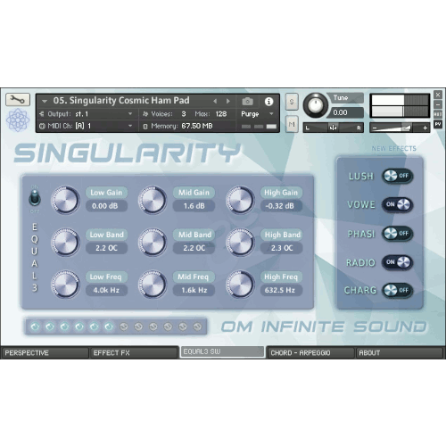Go to previous preset arrow
Image resolution: width=446 pixels, height=446 pixels.
click(215, 101)
